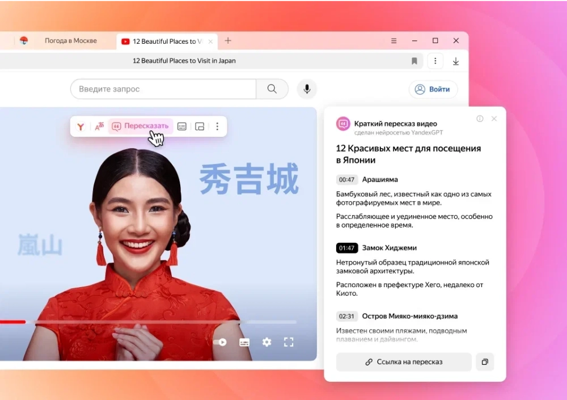Click the Войти sign-in button
Screen dimensions: 567x400
point(433,89)
